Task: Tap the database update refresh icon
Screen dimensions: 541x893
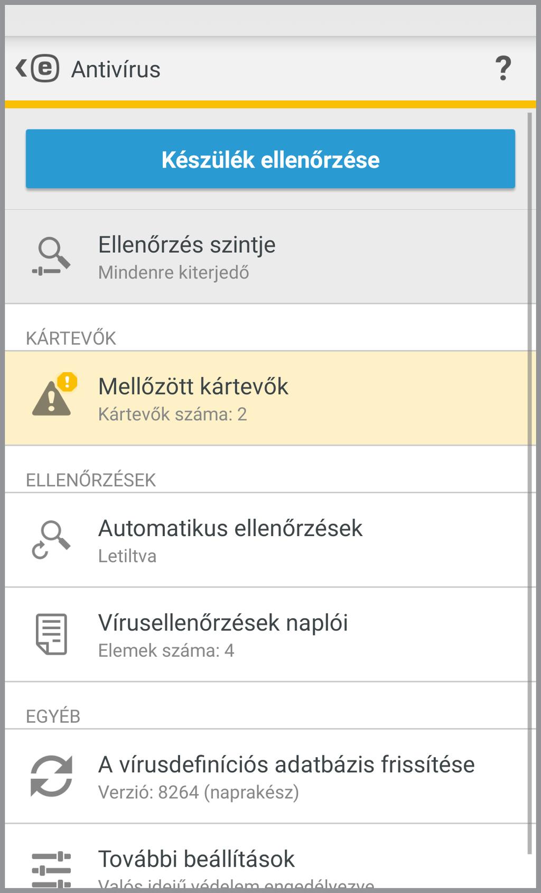Action: tap(51, 776)
